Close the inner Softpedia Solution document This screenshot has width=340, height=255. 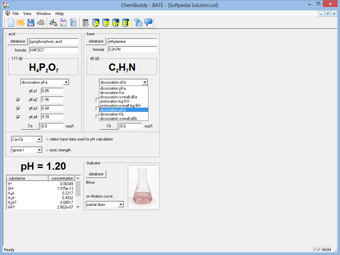[x=334, y=14]
